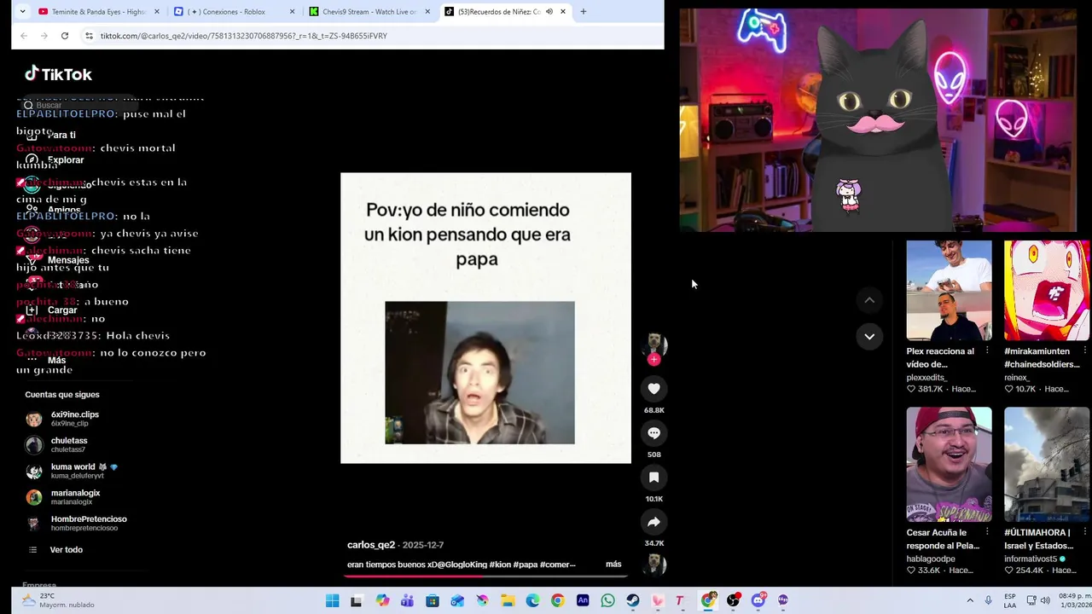Switch to Conexiones - Roblox tab
This screenshot has width=1092, height=614.
click(x=234, y=12)
